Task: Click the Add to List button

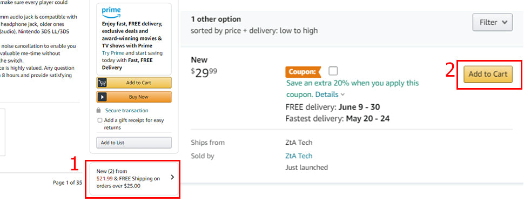Action: pos(134,143)
